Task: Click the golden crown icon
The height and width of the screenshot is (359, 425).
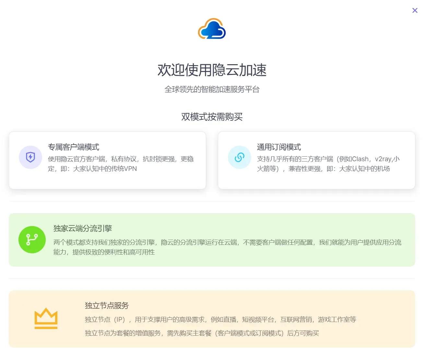Action: click(46, 318)
